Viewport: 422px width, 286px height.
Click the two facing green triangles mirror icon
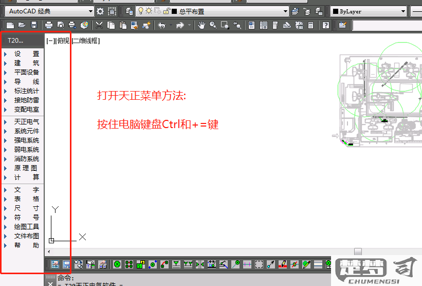coord(200,264)
